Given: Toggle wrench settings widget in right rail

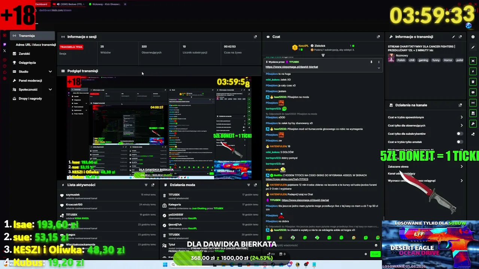Looking at the screenshot, I should click(x=473, y=123).
